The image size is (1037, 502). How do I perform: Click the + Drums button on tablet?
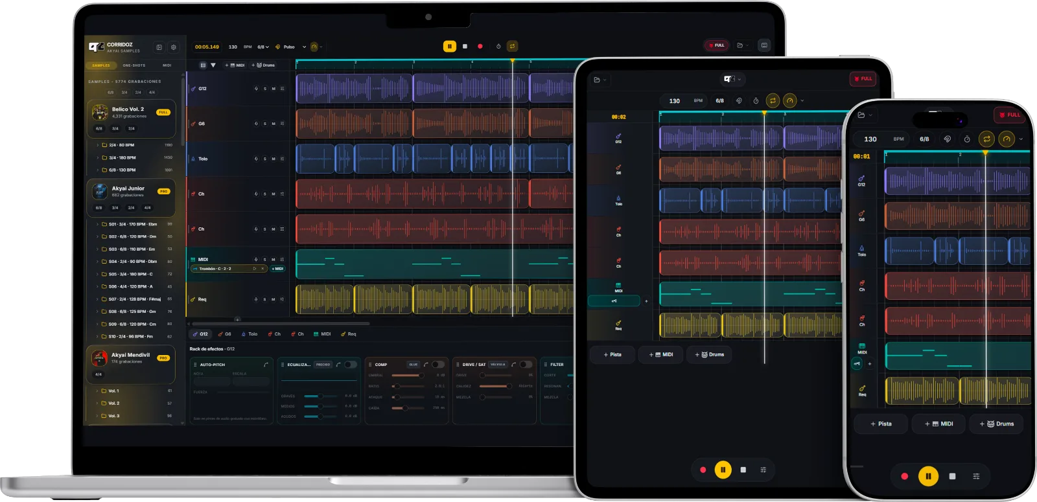(x=710, y=354)
